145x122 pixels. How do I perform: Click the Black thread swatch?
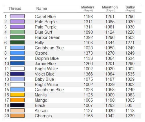tap(17, 105)
